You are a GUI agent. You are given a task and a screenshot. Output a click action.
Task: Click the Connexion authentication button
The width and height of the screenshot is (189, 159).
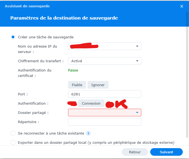(91, 103)
